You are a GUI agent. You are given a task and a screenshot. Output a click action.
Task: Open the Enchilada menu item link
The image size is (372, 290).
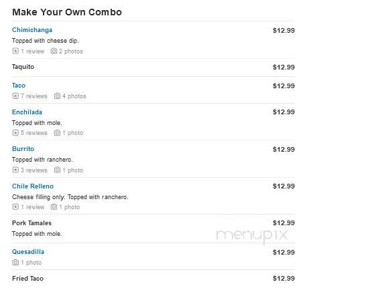pyautogui.click(x=27, y=112)
